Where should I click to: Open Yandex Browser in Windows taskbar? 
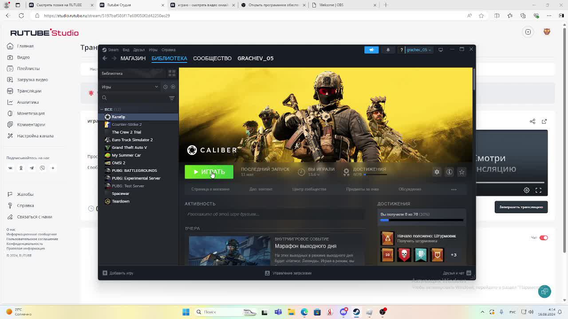pos(330,312)
